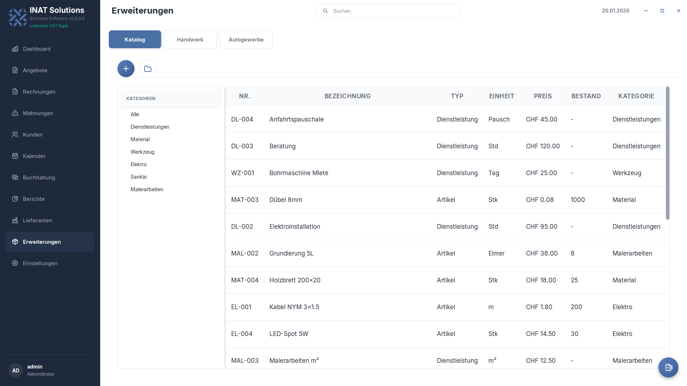This screenshot has height=386, width=687.
Task: Click the plus icon to add an item
Action: 126,69
